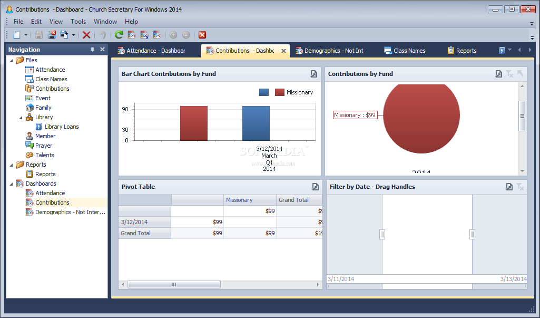Open the File menu
Viewport: 540px width, 318px height.
[x=18, y=22]
